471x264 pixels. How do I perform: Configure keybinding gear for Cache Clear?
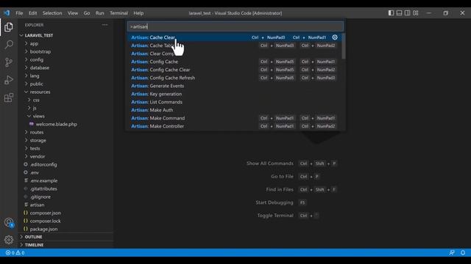point(335,37)
